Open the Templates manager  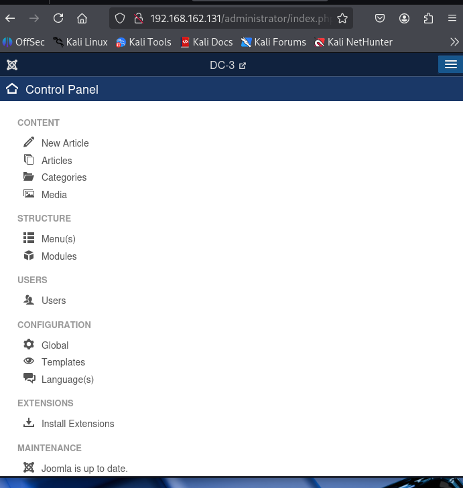tap(63, 362)
